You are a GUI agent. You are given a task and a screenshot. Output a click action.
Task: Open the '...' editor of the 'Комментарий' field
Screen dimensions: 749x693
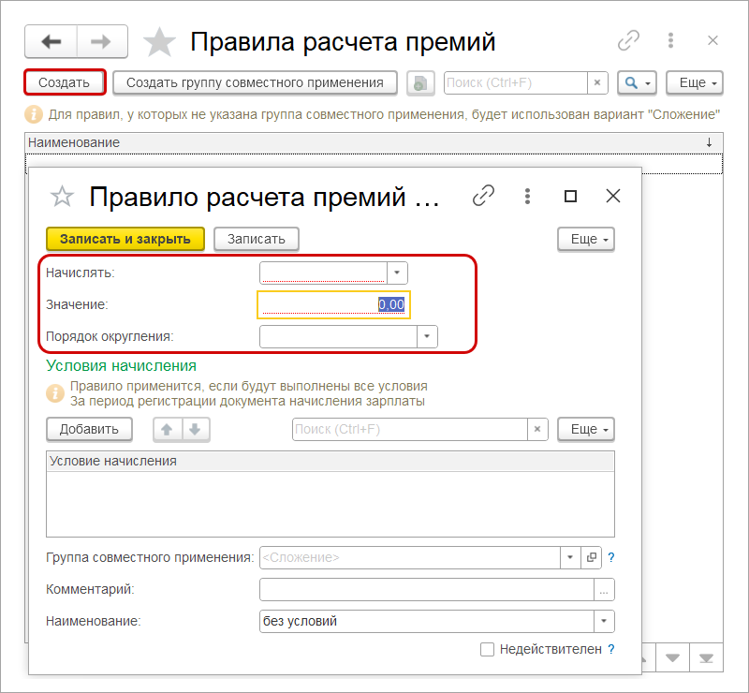604,590
